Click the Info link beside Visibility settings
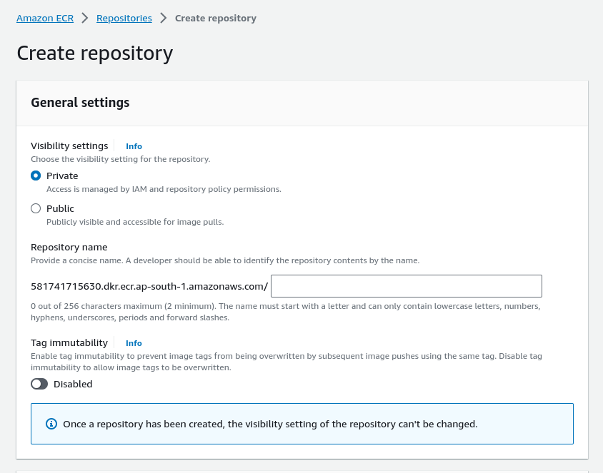 pos(134,146)
